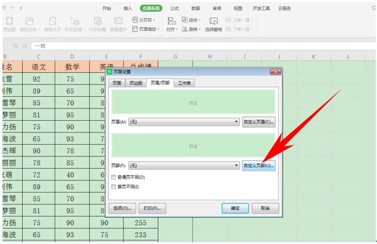Click the 打印(P)... button
The height and width of the screenshot is (244, 377).
(152, 208)
